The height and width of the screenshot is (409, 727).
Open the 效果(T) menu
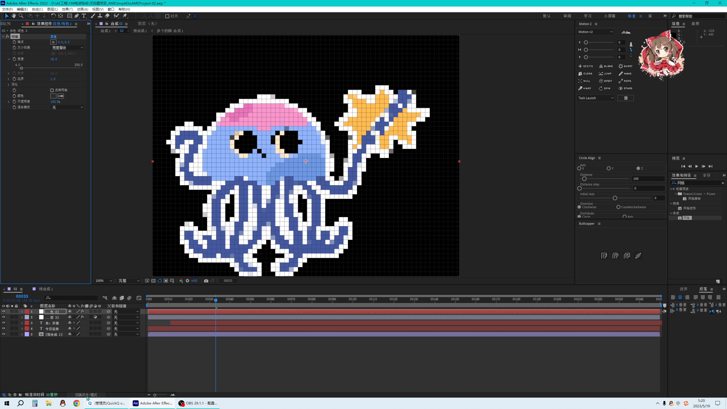pyautogui.click(x=67, y=9)
